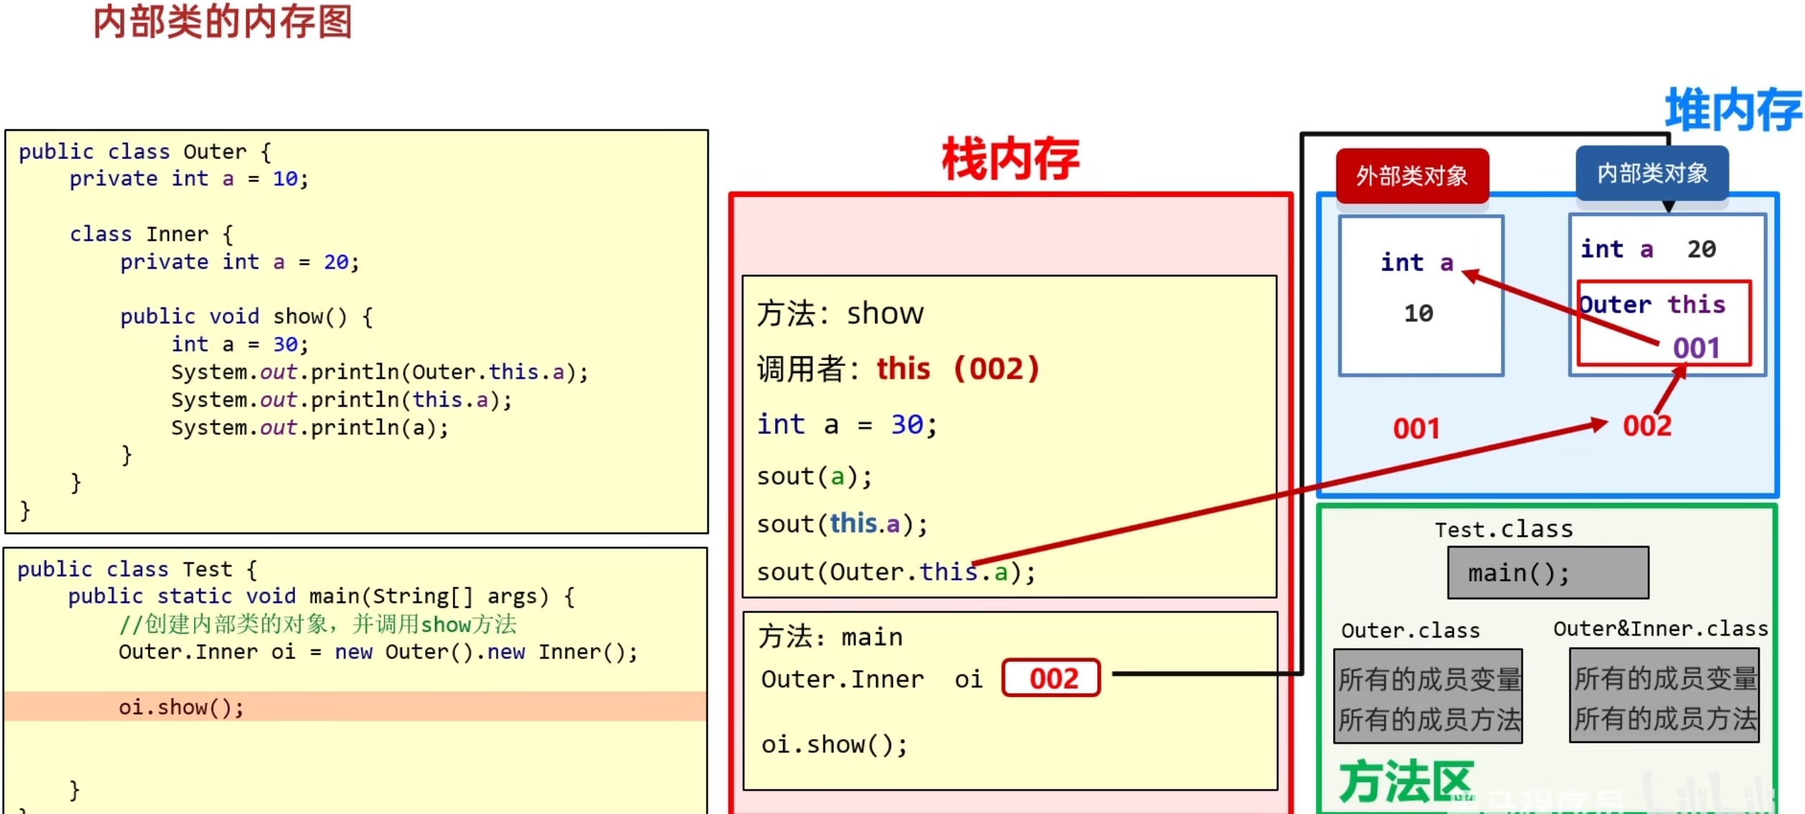Click the code line private int a = 20;

coord(239,262)
